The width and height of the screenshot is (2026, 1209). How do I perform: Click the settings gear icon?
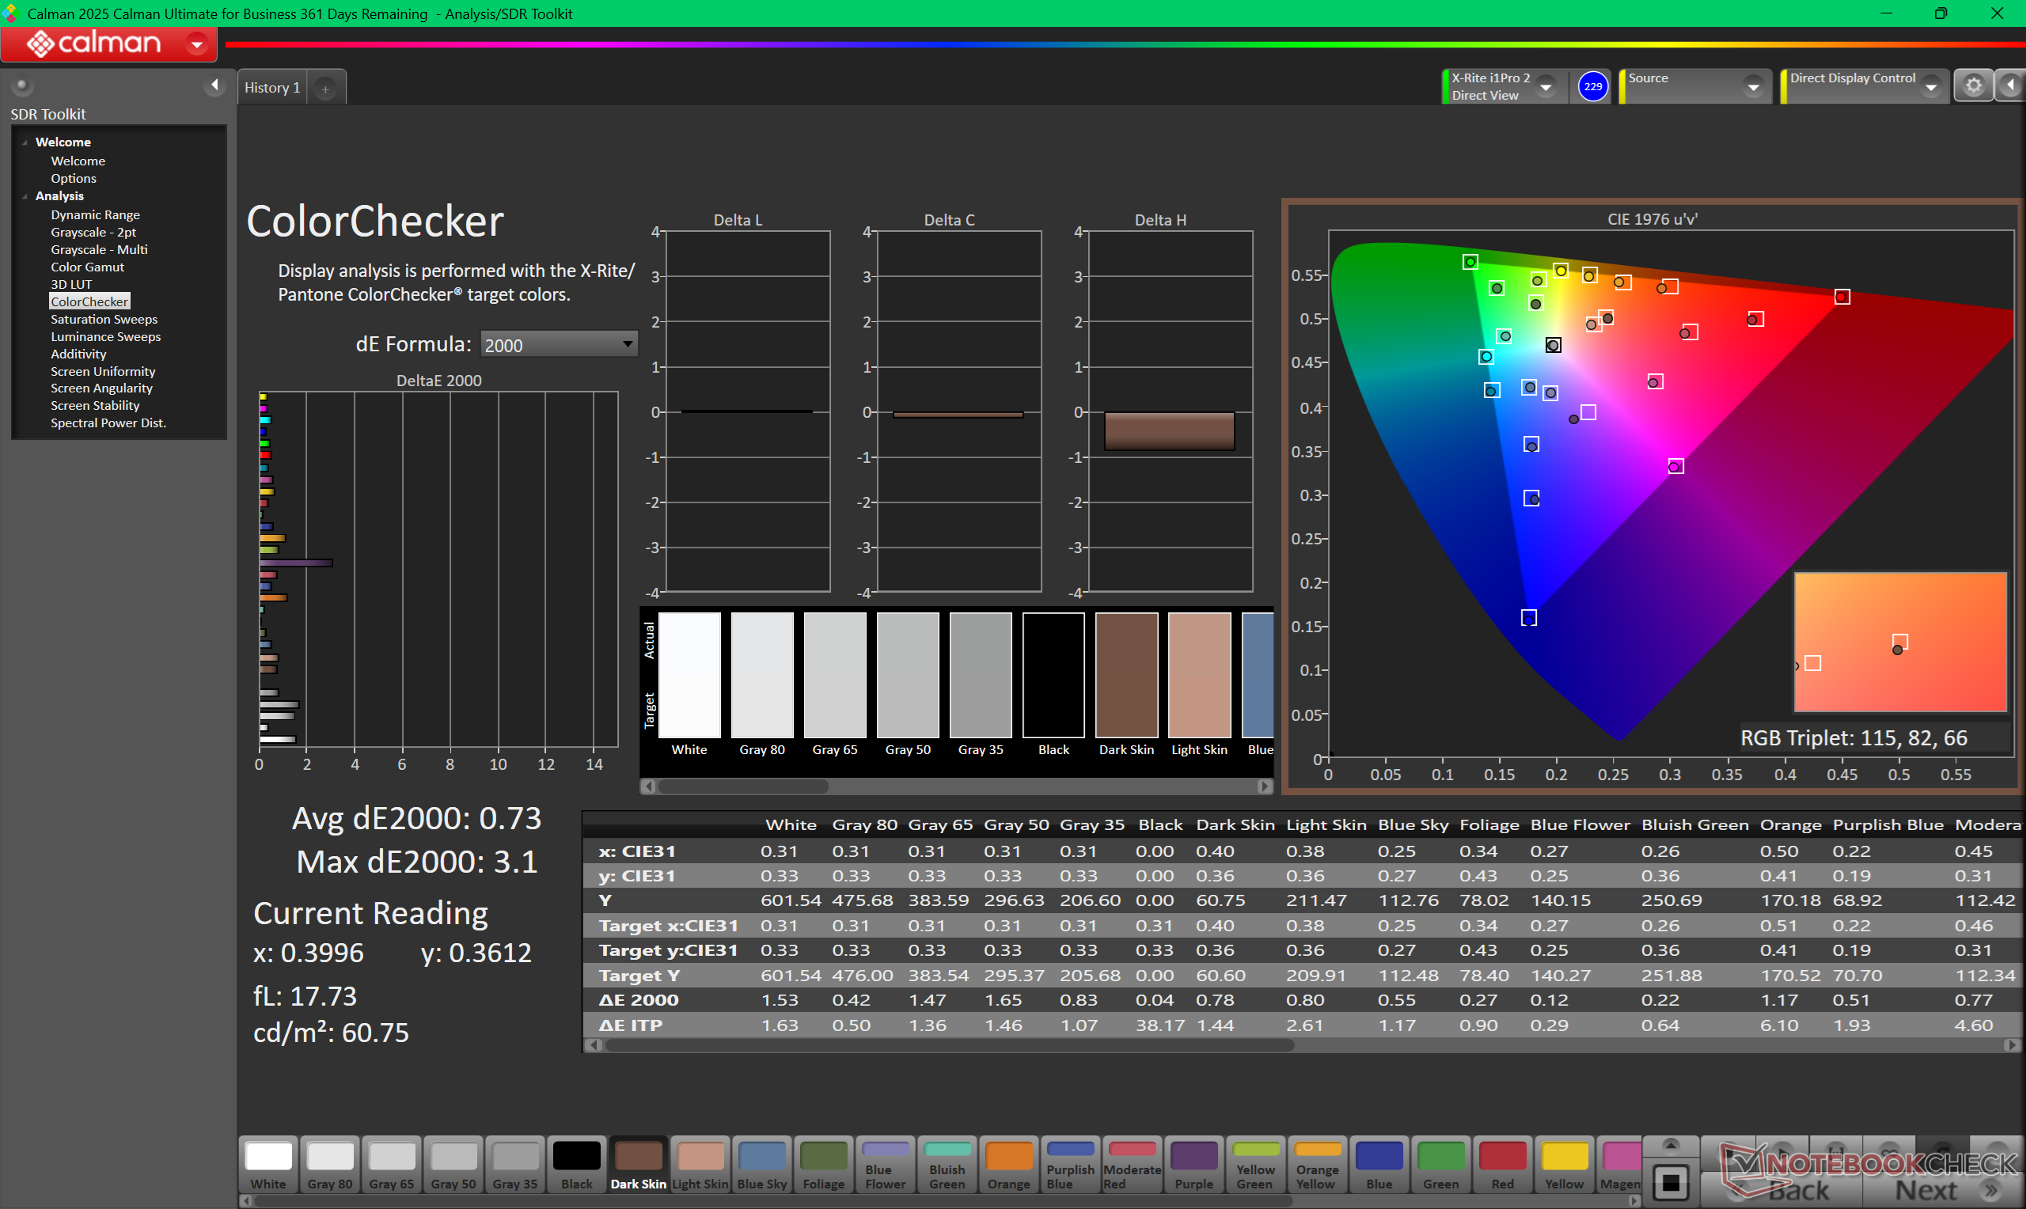click(x=1973, y=86)
